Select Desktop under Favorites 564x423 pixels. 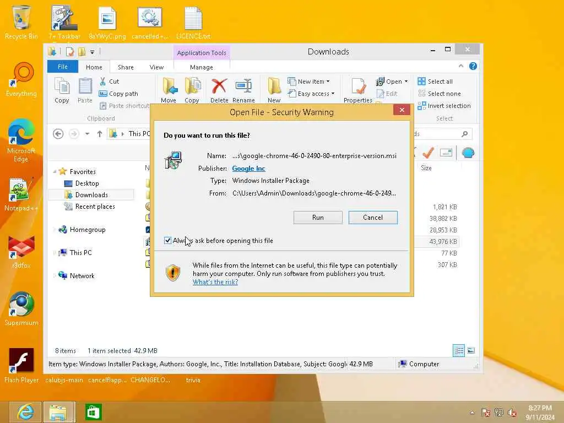pos(86,183)
